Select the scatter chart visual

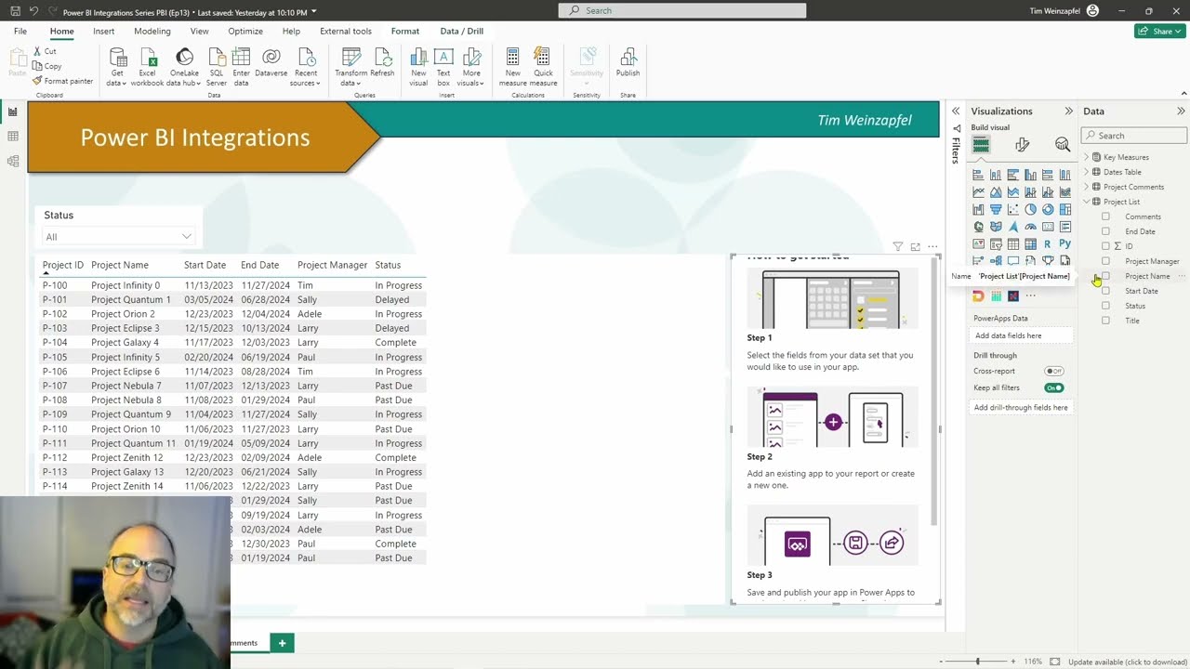click(x=1012, y=209)
